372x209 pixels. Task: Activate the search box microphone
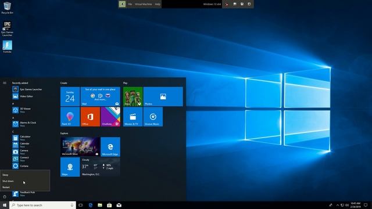[72, 205]
